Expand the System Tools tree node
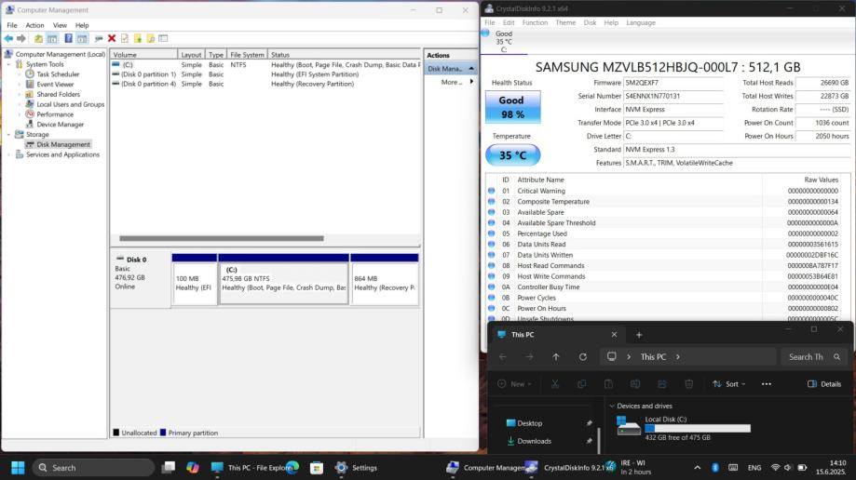Image resolution: width=856 pixels, height=480 pixels. 9,64
